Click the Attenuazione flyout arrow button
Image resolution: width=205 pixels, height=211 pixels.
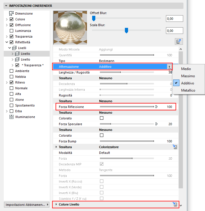pos(169,67)
